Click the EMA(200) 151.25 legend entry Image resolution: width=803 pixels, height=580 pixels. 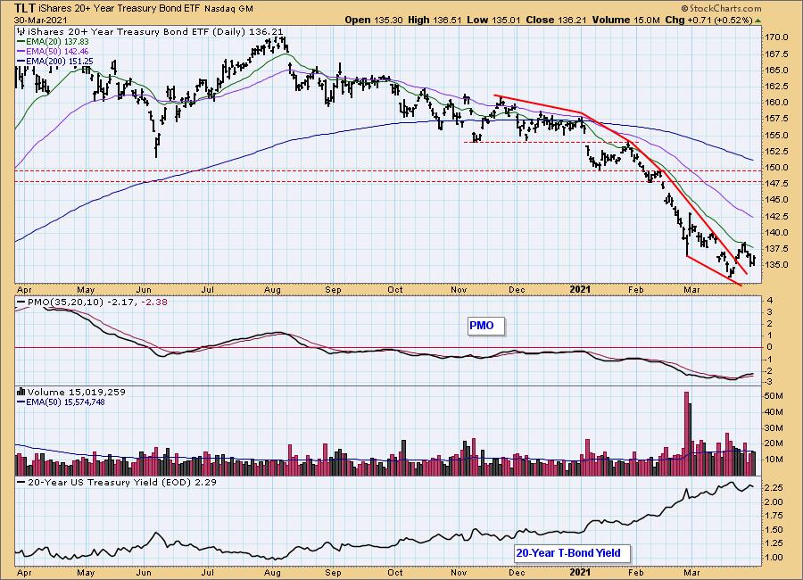point(55,61)
